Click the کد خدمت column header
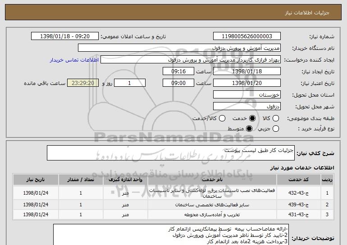This screenshot has width=347, height=245. (298, 180)
